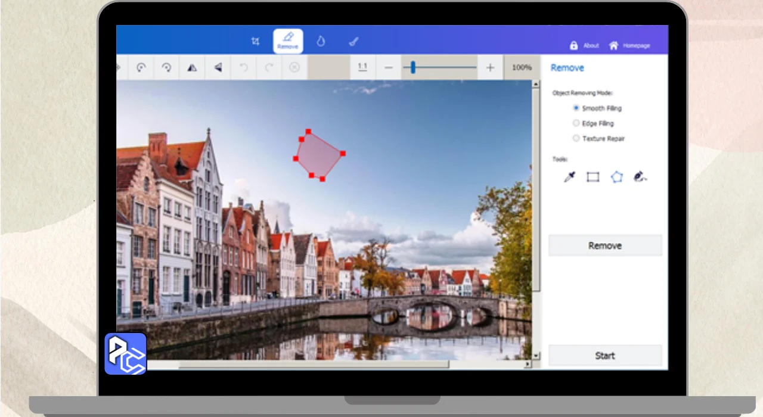
Task: Click the Start button
Action: [x=605, y=356]
